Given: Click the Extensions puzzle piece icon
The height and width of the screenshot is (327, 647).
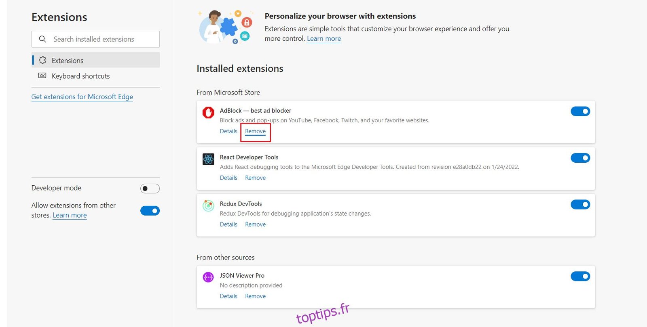Looking at the screenshot, I should (x=42, y=60).
